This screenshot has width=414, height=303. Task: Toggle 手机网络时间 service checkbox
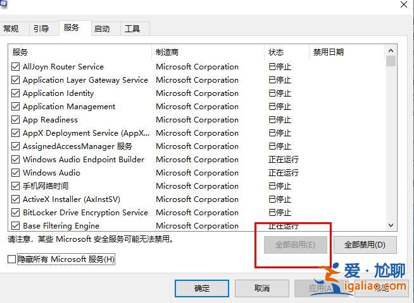click(16, 186)
